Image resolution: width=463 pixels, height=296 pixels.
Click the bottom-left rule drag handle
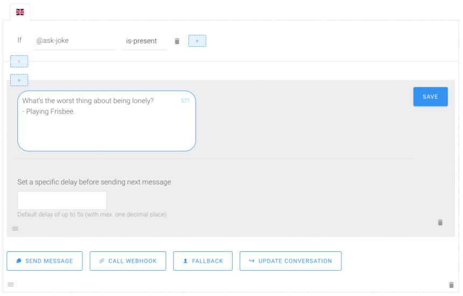pos(11,285)
